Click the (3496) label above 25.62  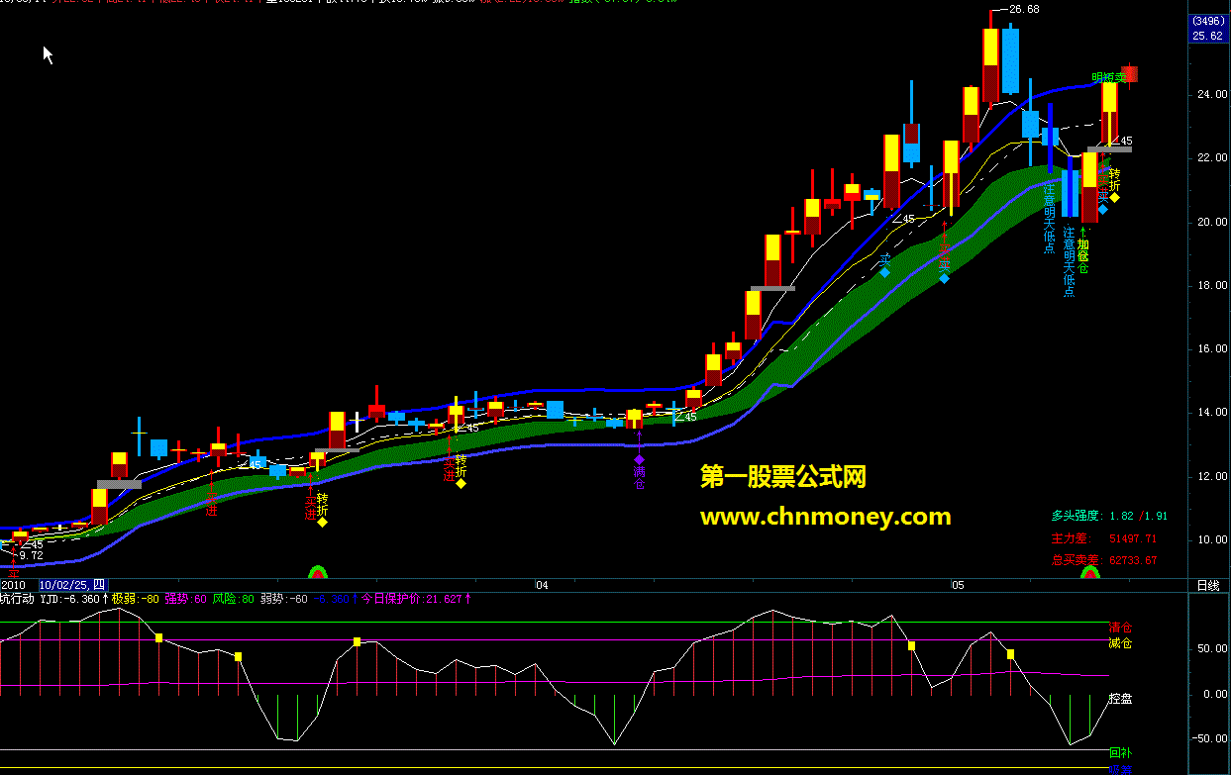(1206, 21)
